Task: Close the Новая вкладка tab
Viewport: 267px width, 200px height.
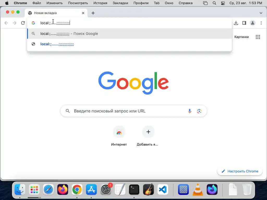Action: pos(83,13)
